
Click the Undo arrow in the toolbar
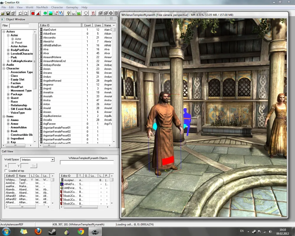[20, 13]
